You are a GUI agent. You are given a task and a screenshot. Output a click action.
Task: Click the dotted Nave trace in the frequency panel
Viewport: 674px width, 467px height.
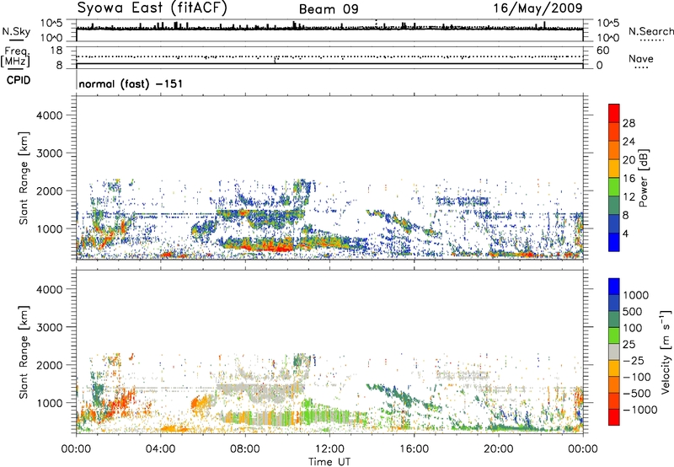[x=329, y=56]
